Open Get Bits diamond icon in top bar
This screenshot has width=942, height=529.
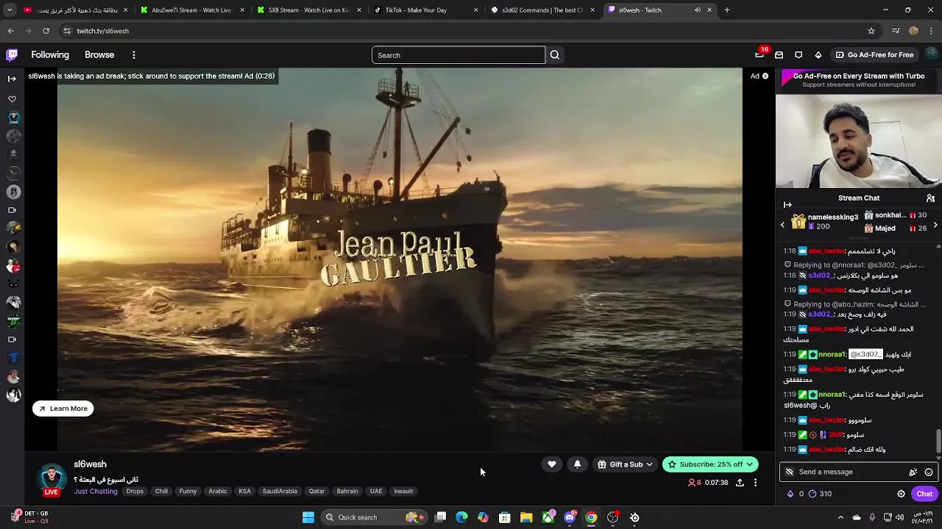(x=818, y=55)
